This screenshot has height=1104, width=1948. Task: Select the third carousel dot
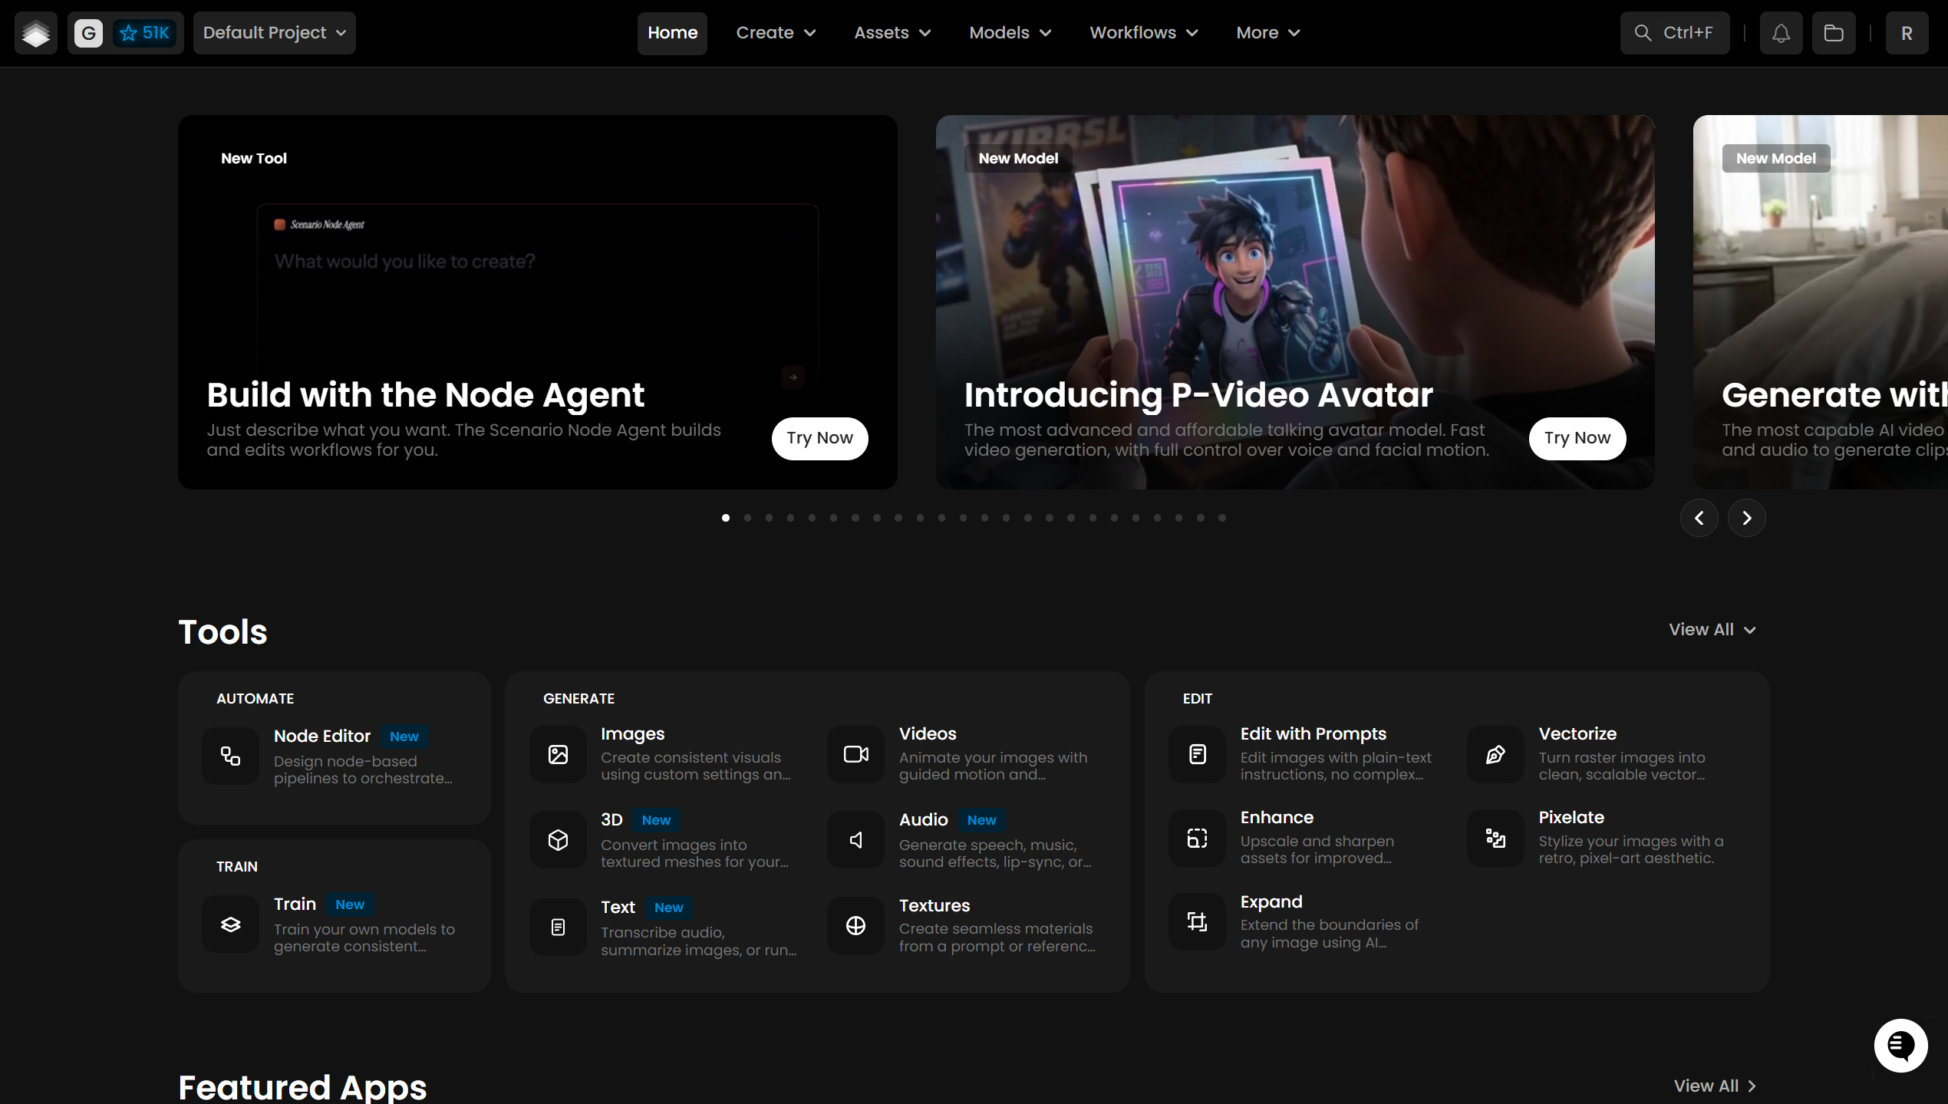[769, 518]
